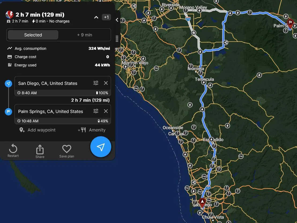Image resolution: width=297 pixels, height=223 pixels.
Task: Click the Charge cost row
Action: pos(58,57)
